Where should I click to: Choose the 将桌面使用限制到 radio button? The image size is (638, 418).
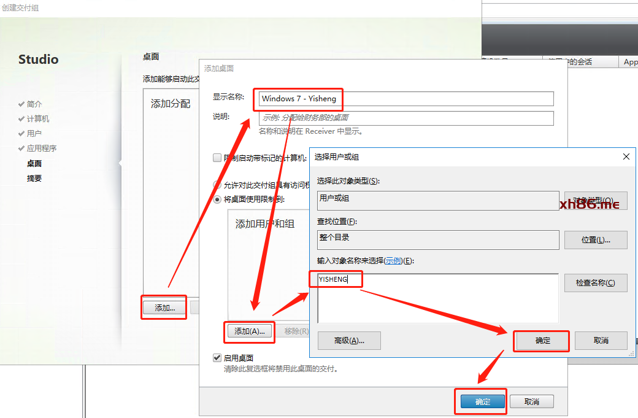point(217,199)
